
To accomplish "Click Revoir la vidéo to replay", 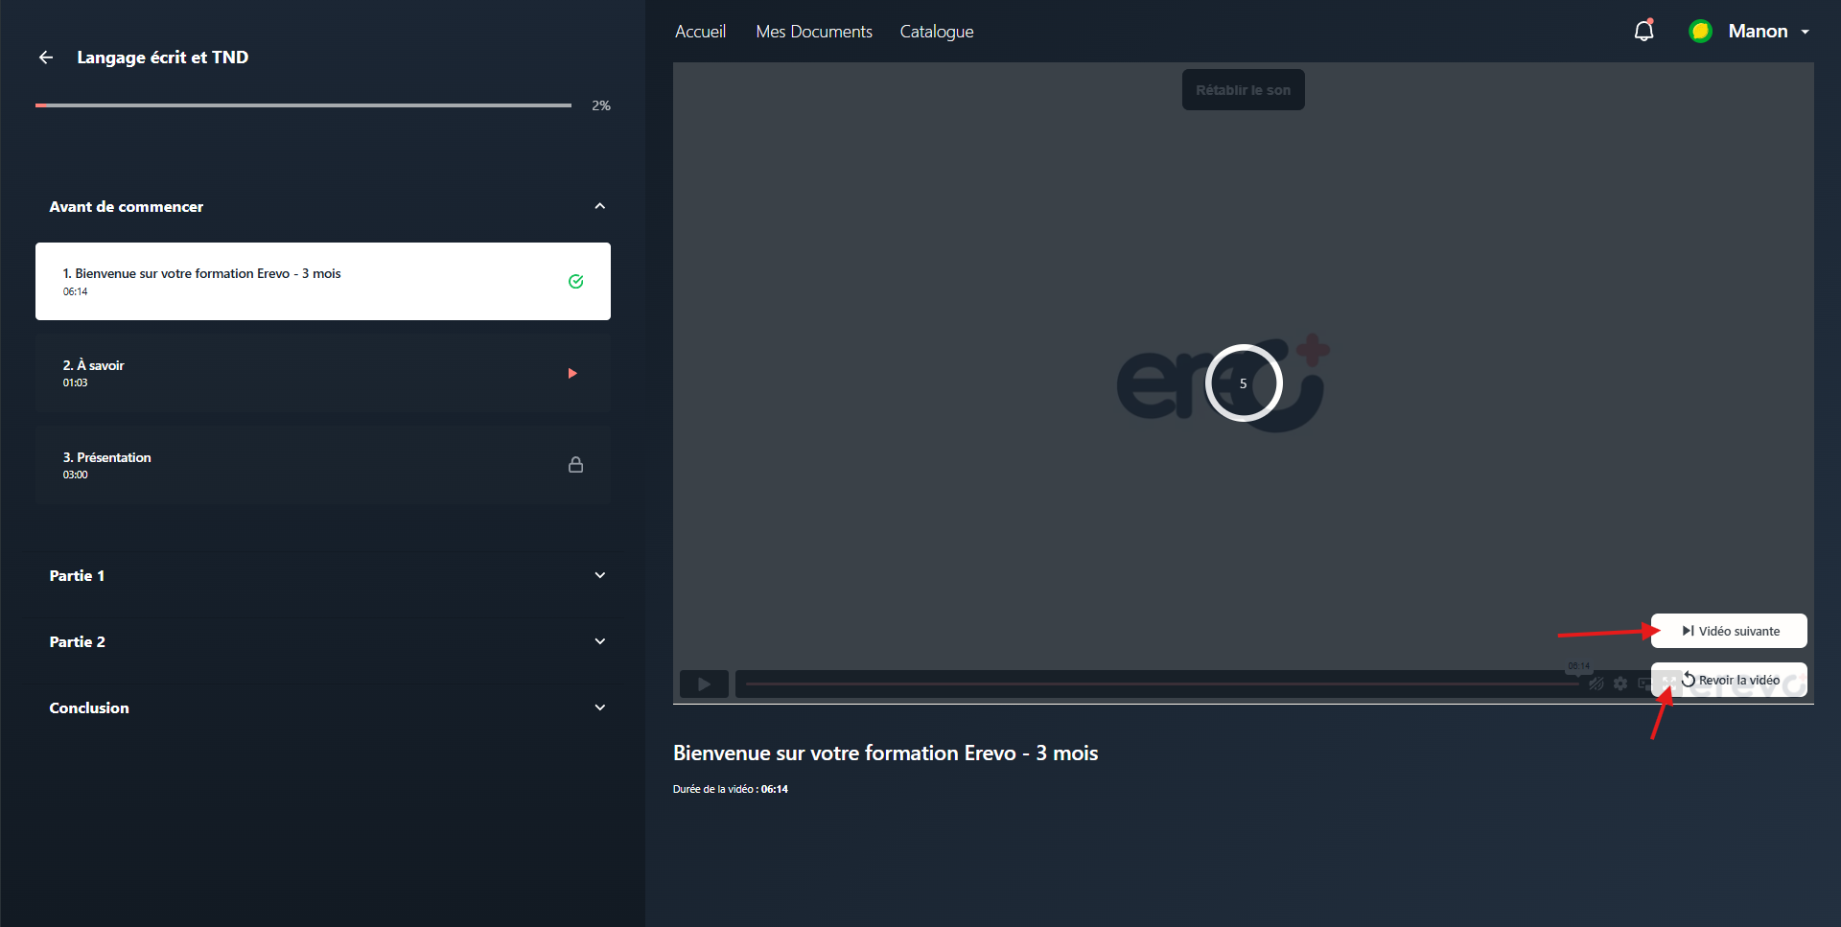I will click(x=1729, y=680).
